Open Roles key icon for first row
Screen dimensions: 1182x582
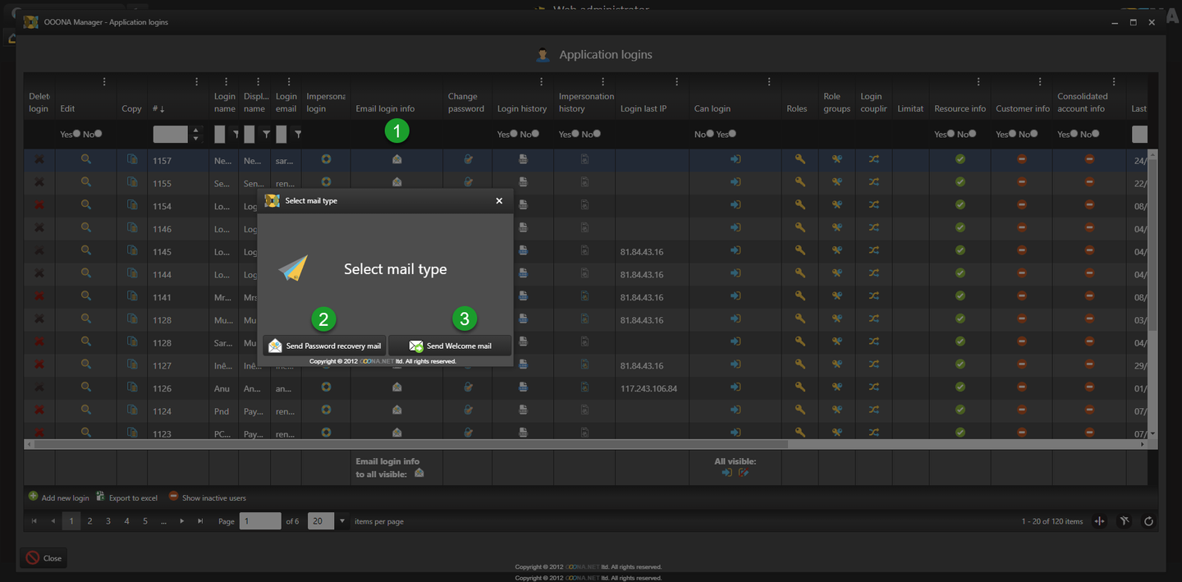799,159
